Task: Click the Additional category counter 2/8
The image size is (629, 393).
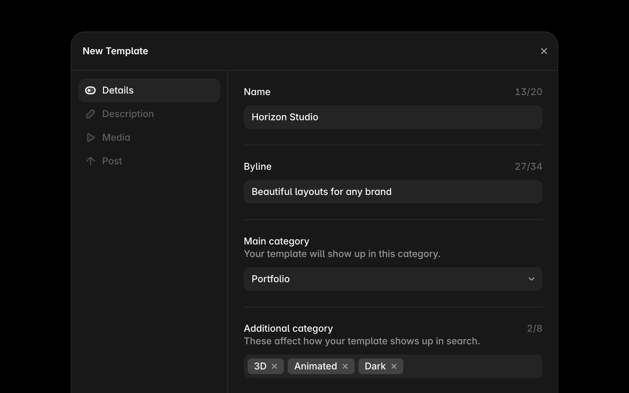Action: [x=534, y=329]
